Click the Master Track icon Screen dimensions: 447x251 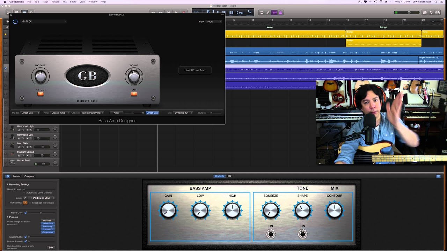tap(12, 162)
